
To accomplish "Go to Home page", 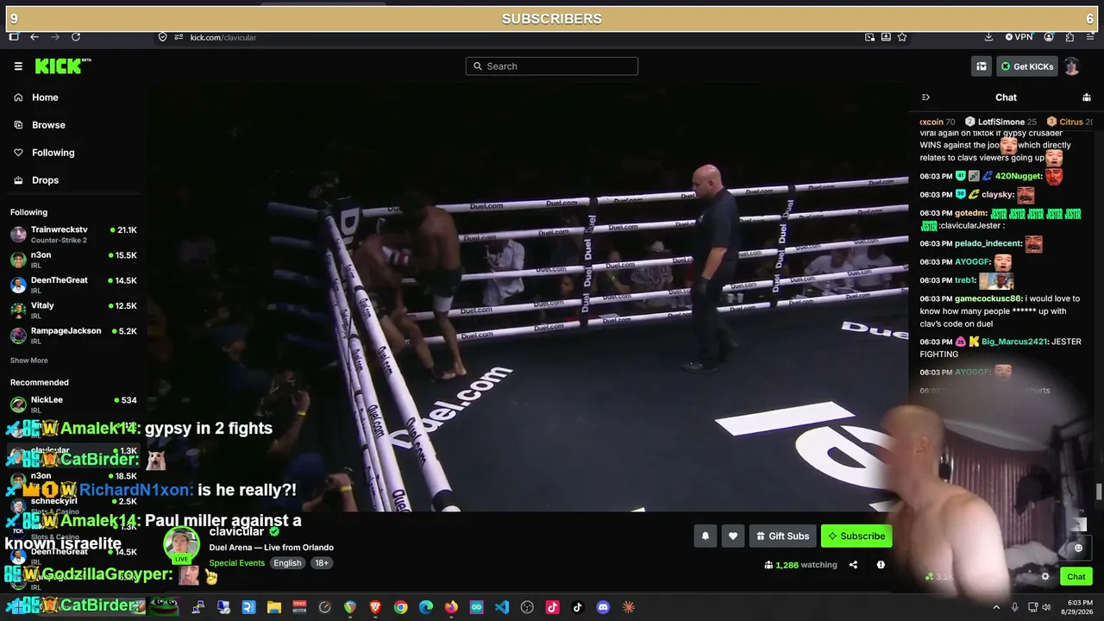I will coord(45,97).
